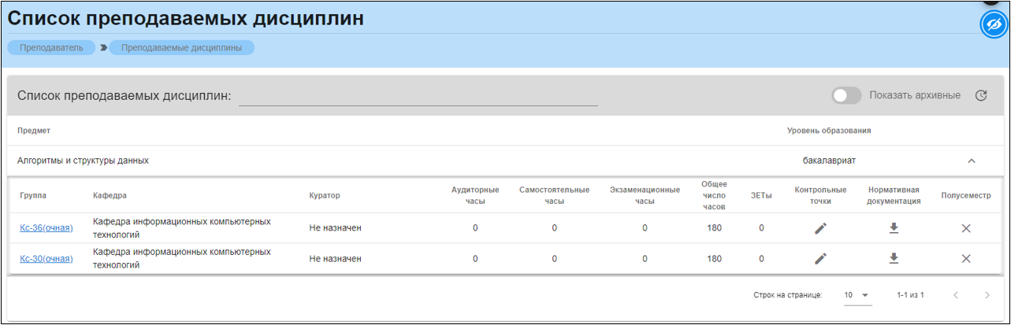Select the 'Преподаваемые дисциплины' breadcrumb
1011x325 pixels.
pos(181,47)
